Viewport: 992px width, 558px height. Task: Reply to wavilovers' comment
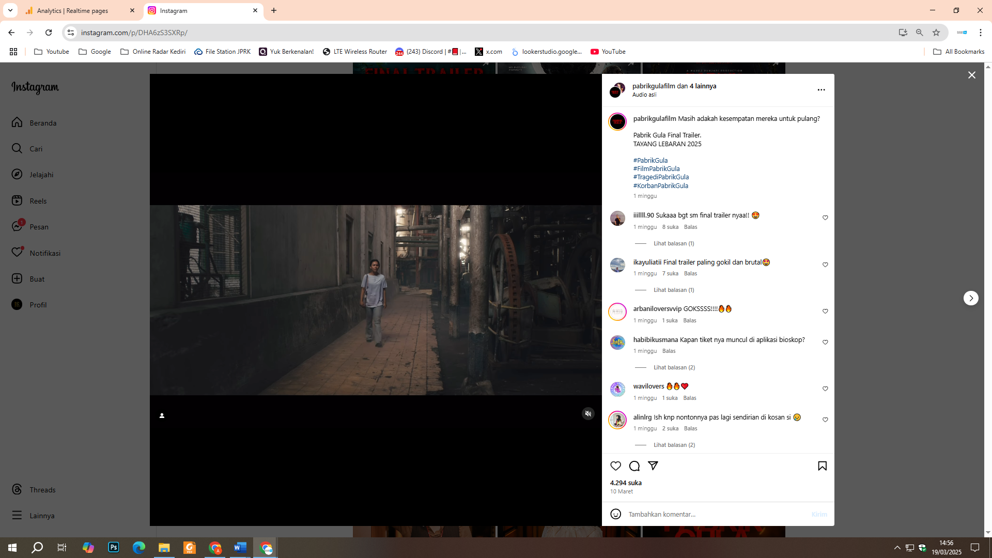coord(690,398)
